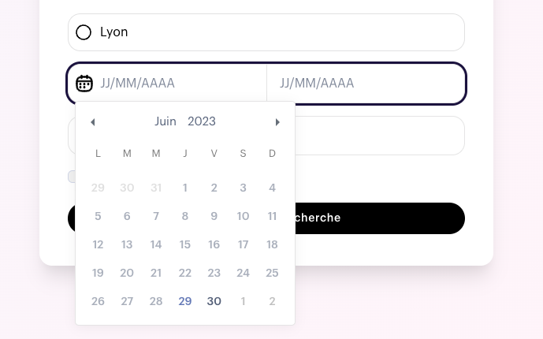This screenshot has height=339, width=543.
Task: Focus the second JJ/MM/AAAA end date field
Action: (366, 83)
